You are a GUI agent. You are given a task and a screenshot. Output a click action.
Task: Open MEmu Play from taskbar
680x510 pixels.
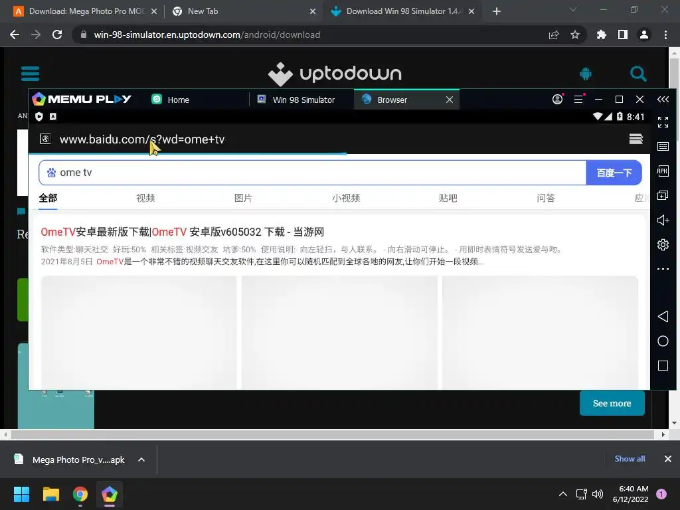pos(110,494)
